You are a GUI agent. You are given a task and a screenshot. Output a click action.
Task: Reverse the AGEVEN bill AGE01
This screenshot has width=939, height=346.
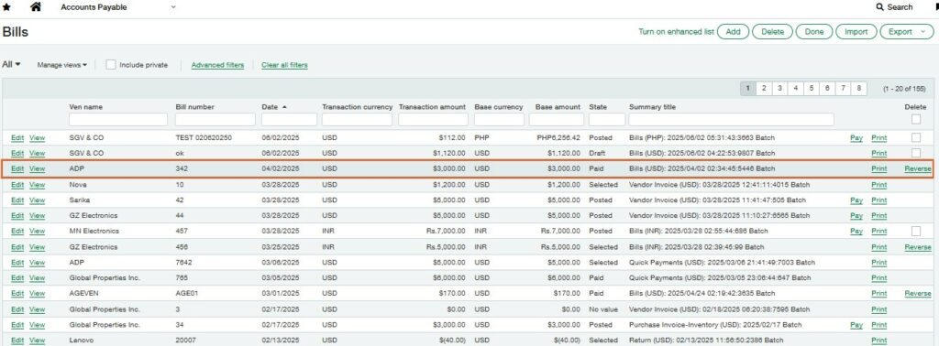click(917, 294)
